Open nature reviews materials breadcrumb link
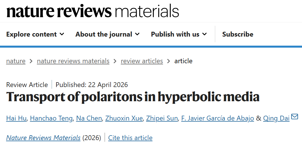The height and width of the screenshot is (148, 302). (73, 61)
